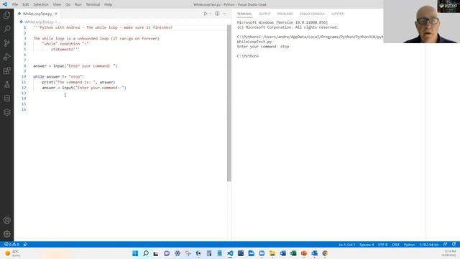This screenshot has height=259, width=460.
Task: Open the Run and Debug view
Action: coord(6,57)
